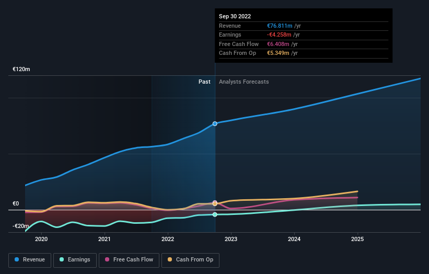
Task: Click the -€20m y-axis label
Action: click(x=20, y=226)
